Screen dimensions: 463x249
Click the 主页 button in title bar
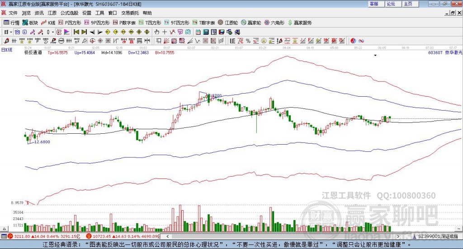point(410,4)
